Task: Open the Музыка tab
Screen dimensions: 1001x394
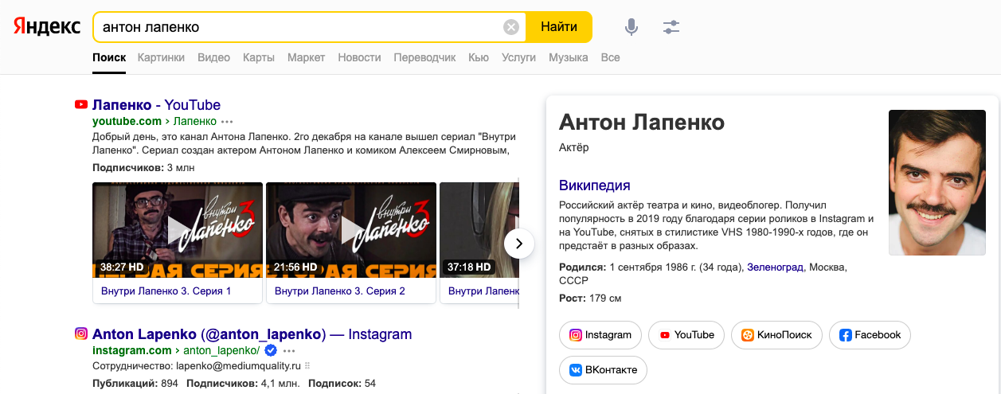Action: [x=569, y=57]
